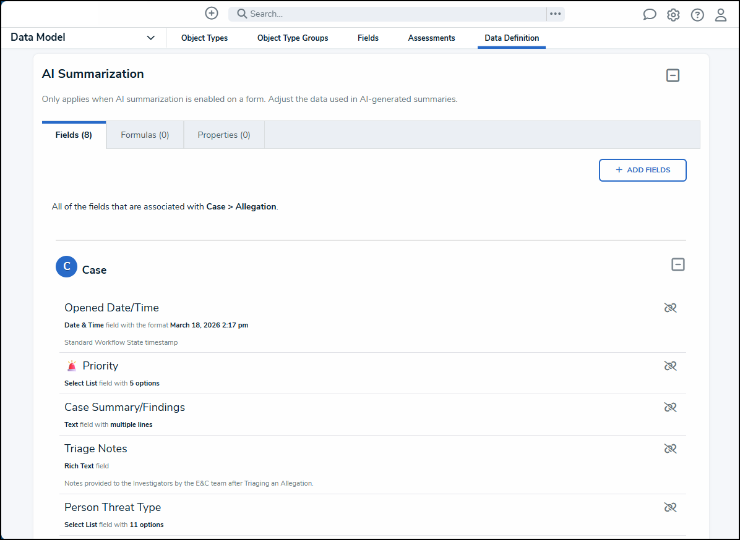Viewport: 740px width, 540px height.
Task: Click the 'Case > Allegation' path text
Action: 241,206
